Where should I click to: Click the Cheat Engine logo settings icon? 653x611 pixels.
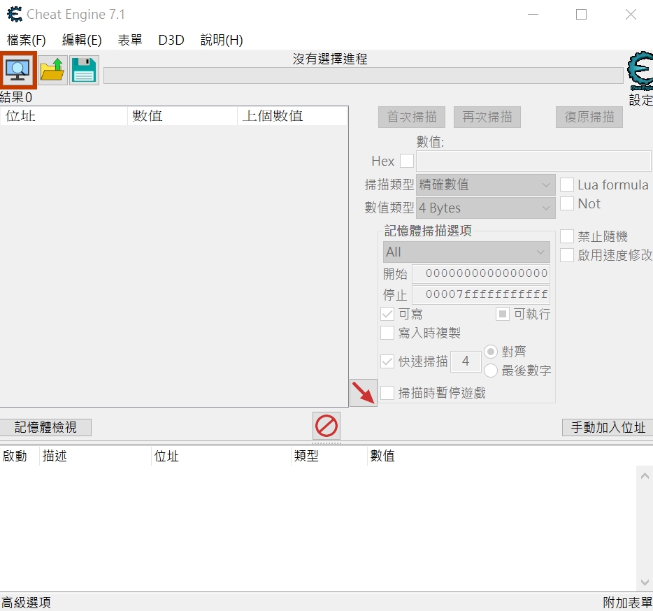click(640, 71)
